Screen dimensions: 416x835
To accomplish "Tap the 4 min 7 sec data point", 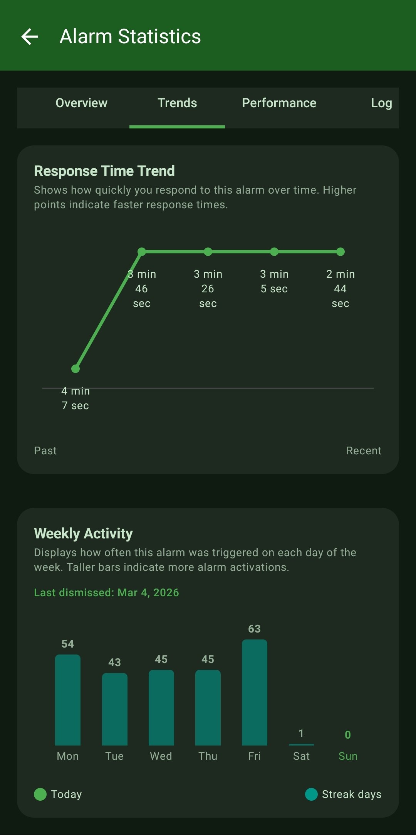I will [75, 369].
